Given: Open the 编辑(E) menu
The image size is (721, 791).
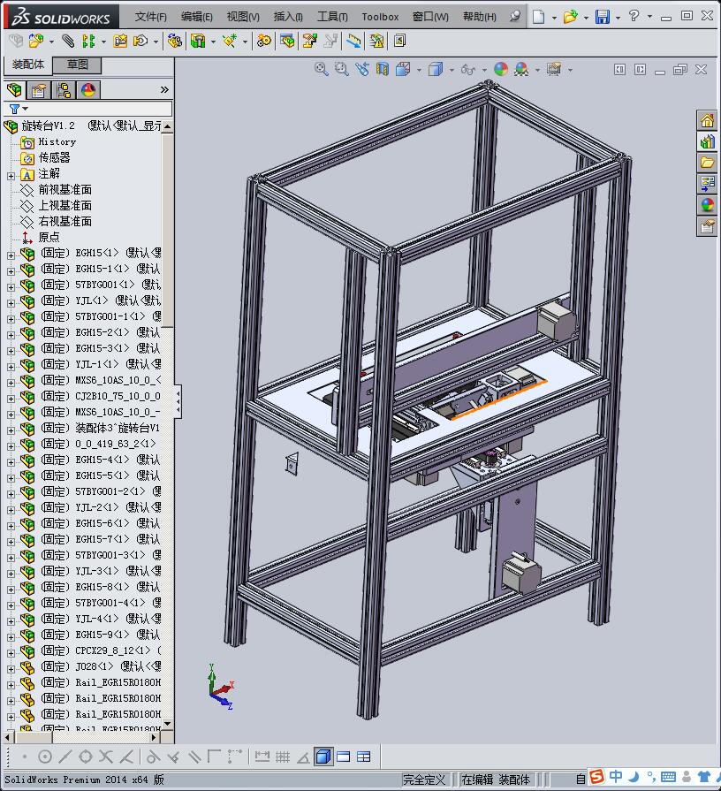Looking at the screenshot, I should click(197, 17).
